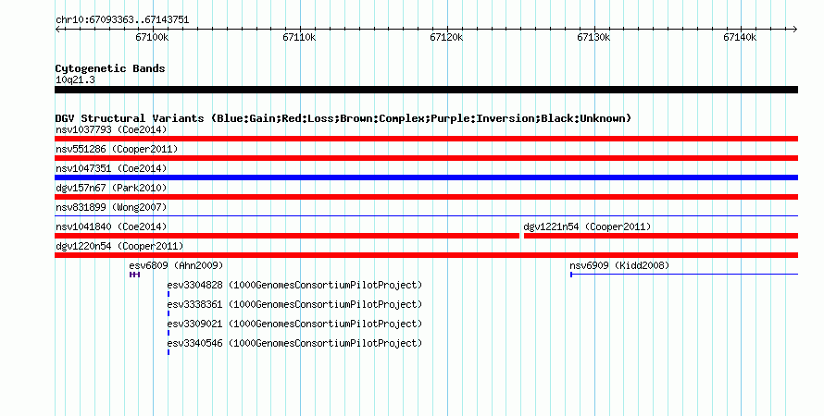
Task: Click the nsv831899 (Wong2007) label
Action: click(x=111, y=207)
